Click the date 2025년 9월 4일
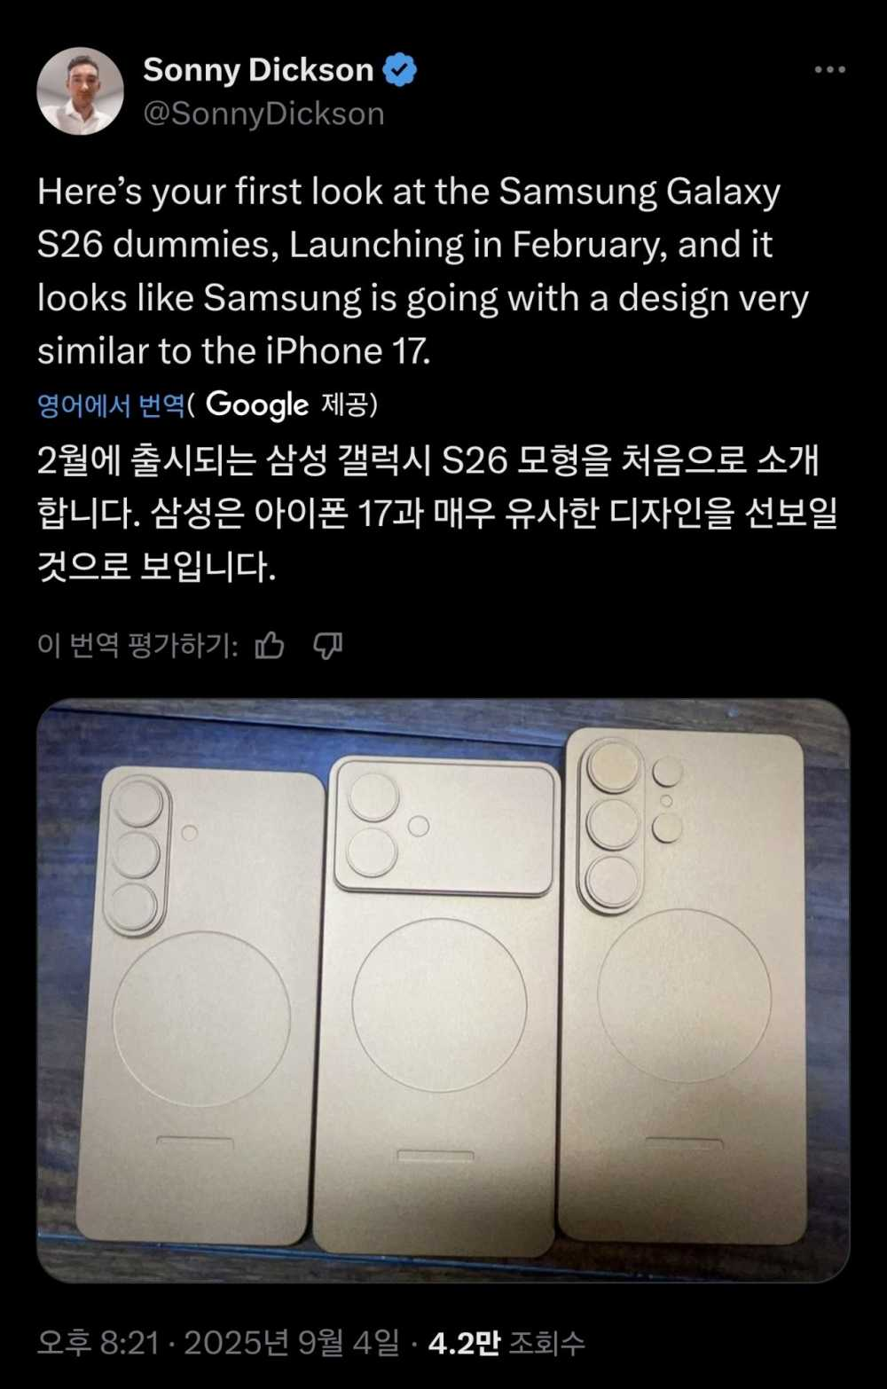Viewport: 887px width, 1389px height. point(292,1343)
